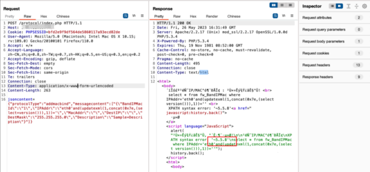This screenshot has height=172, width=370.
Task: Click the Accept-Encoding: gzip, deflate line
Action: (x=41, y=59)
